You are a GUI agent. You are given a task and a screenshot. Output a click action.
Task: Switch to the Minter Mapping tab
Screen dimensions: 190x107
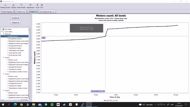click(9, 12)
